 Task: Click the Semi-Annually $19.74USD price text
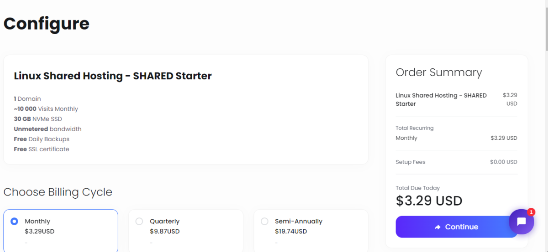291,231
